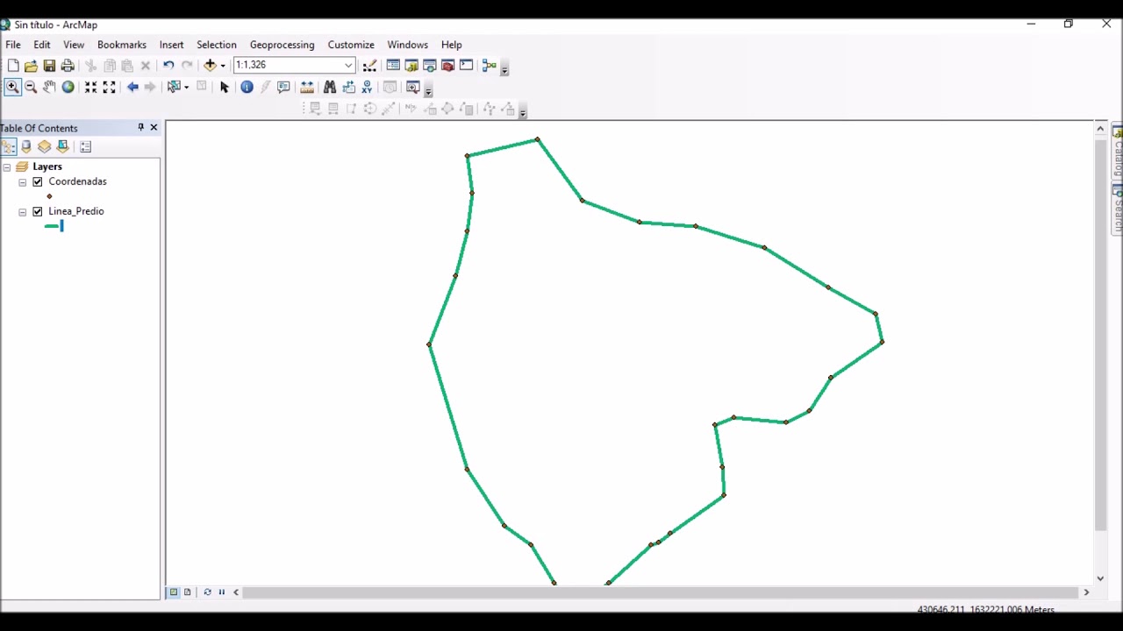List layers by drawing order
Screen dimensions: 1123x631
point(9,147)
